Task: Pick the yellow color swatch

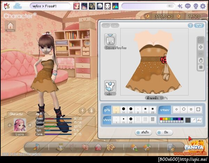Action: (x=166, y=119)
